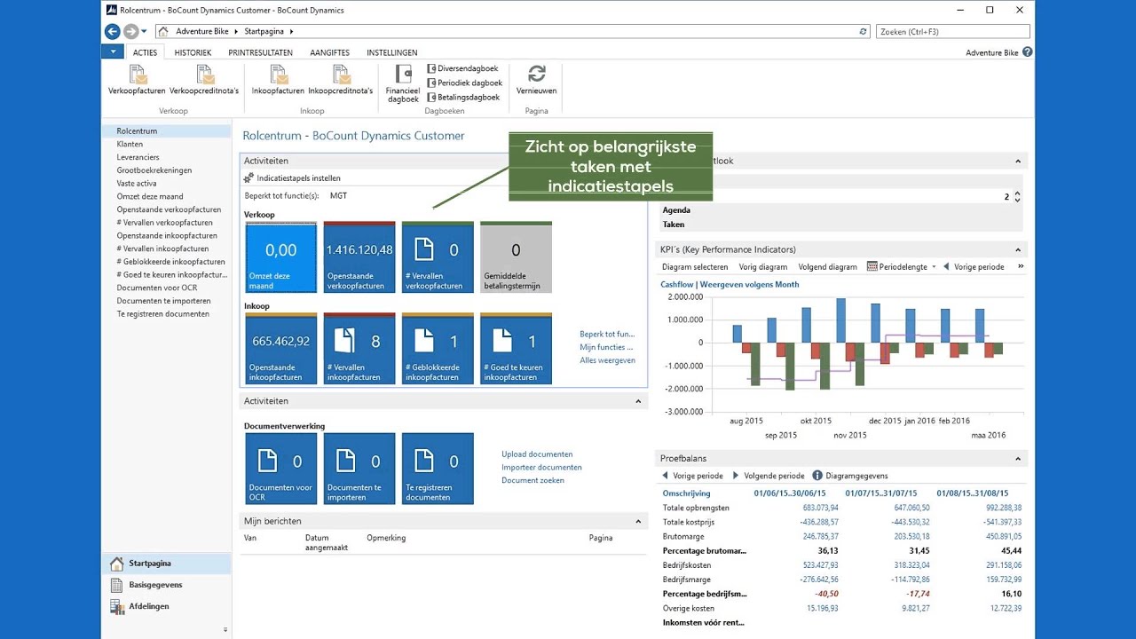
Task: Open the Gemiddelde betalingstermijn tile
Action: [516, 257]
